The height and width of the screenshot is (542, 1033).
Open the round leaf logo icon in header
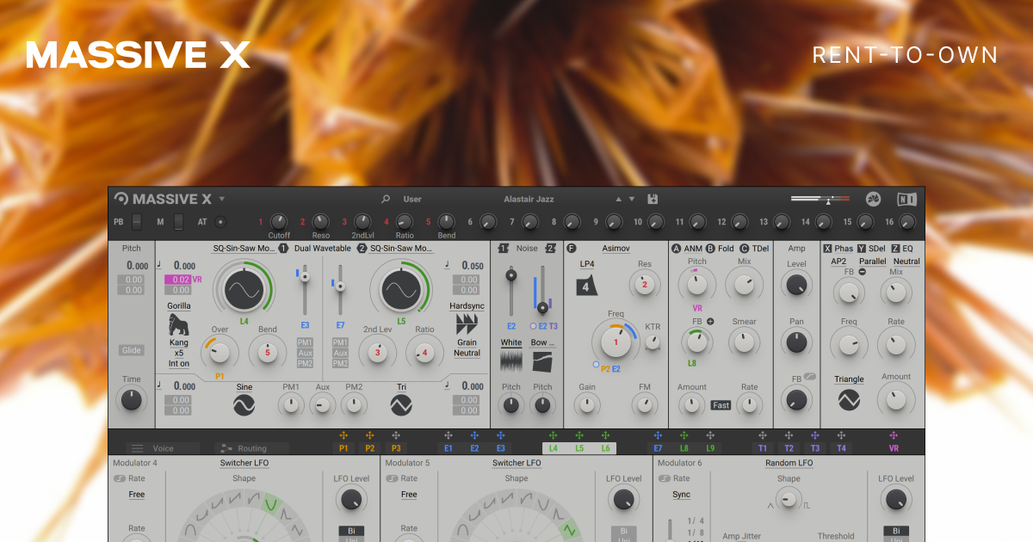click(873, 199)
